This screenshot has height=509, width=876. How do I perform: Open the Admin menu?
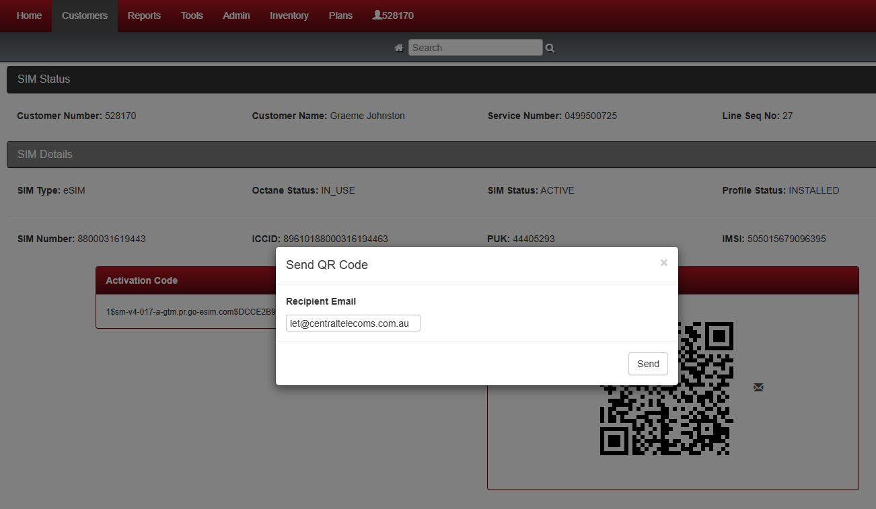(x=236, y=15)
